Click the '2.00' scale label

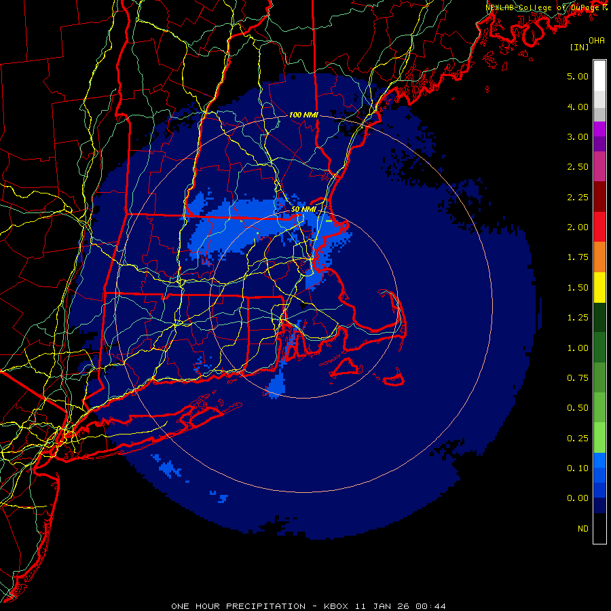coord(578,227)
